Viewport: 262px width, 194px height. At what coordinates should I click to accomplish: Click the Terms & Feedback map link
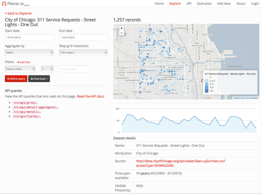pyautogui.click(x=250, y=98)
